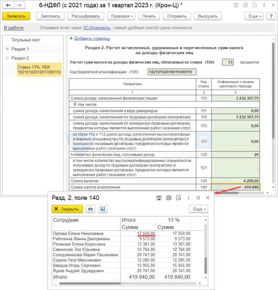Select the Ставка 13%, КБК tree item
The height and width of the screenshot is (290, 278).
(39, 70)
